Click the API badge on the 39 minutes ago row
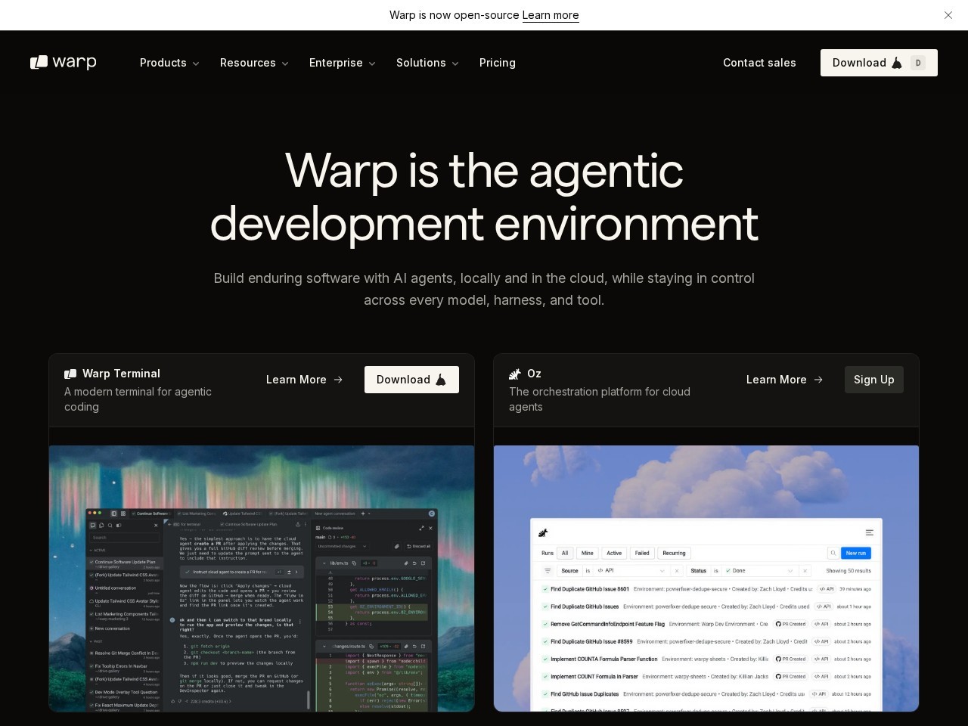This screenshot has height=726, width=968. pyautogui.click(x=826, y=589)
